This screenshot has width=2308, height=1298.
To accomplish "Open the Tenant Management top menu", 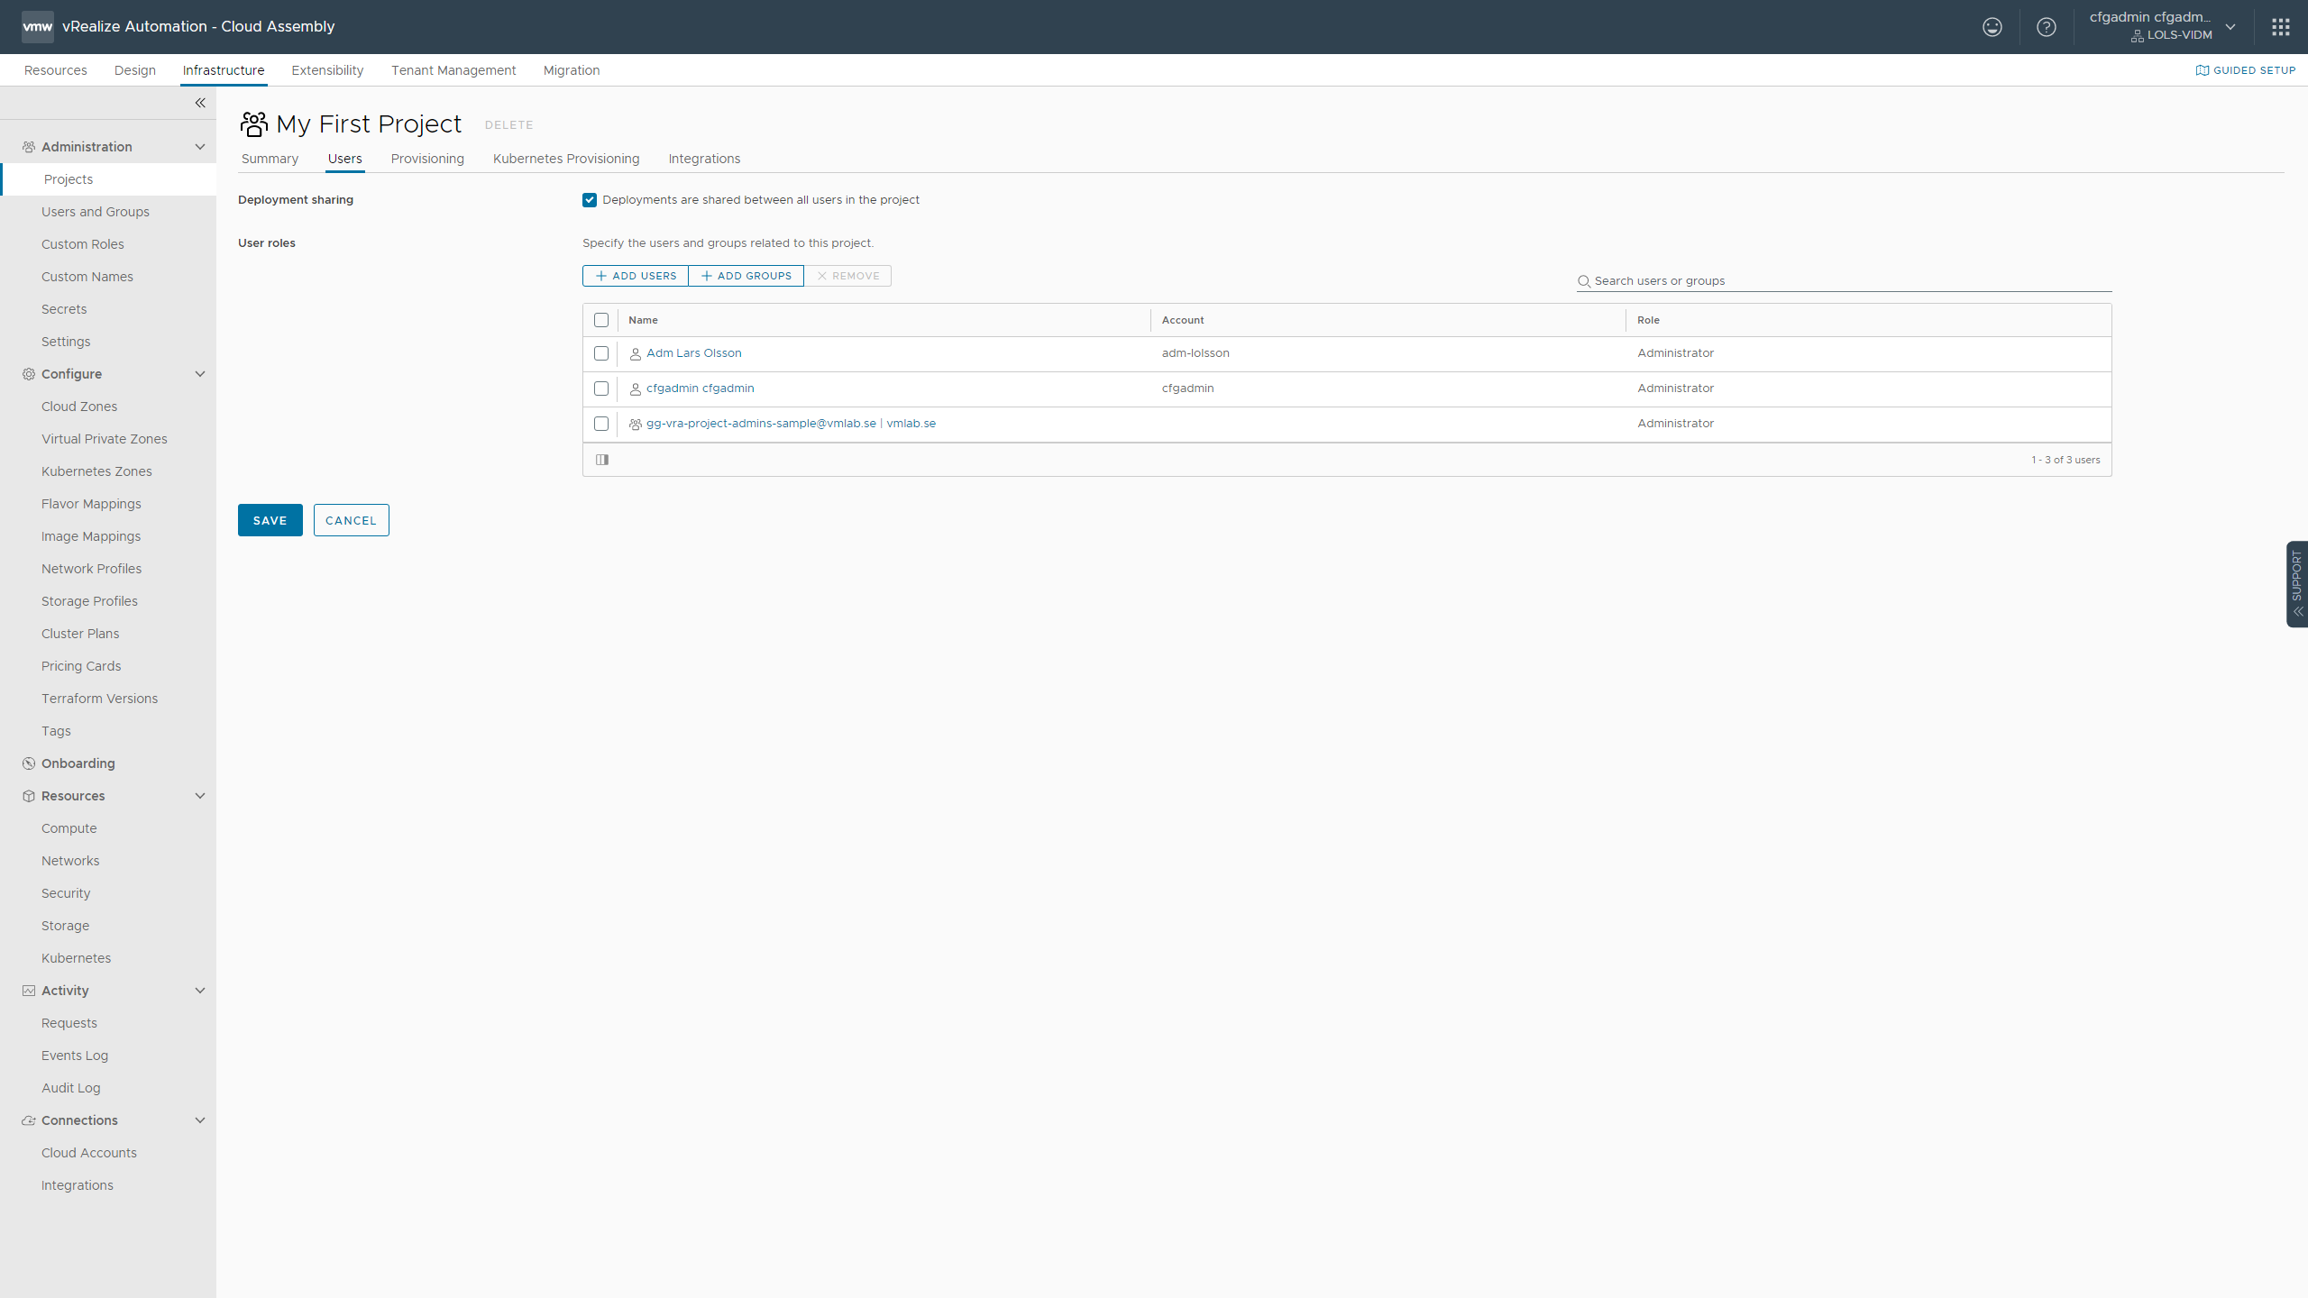I will click(453, 70).
